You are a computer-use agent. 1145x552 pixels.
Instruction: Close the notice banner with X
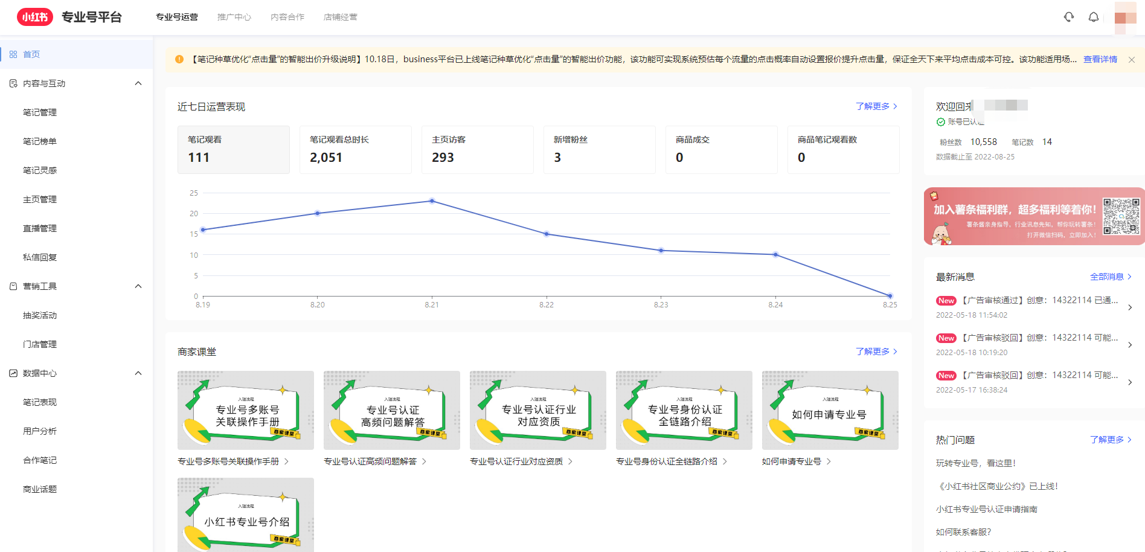[x=1132, y=60]
